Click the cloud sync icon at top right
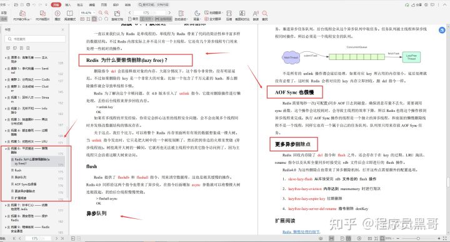This screenshot has width=450, height=242. (407, 5)
